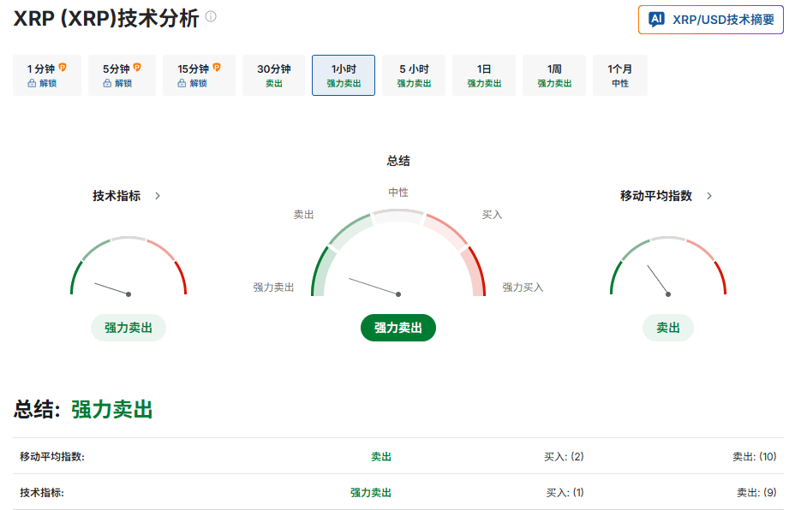
Task: Switch to the 1日 tab
Action: pos(484,75)
